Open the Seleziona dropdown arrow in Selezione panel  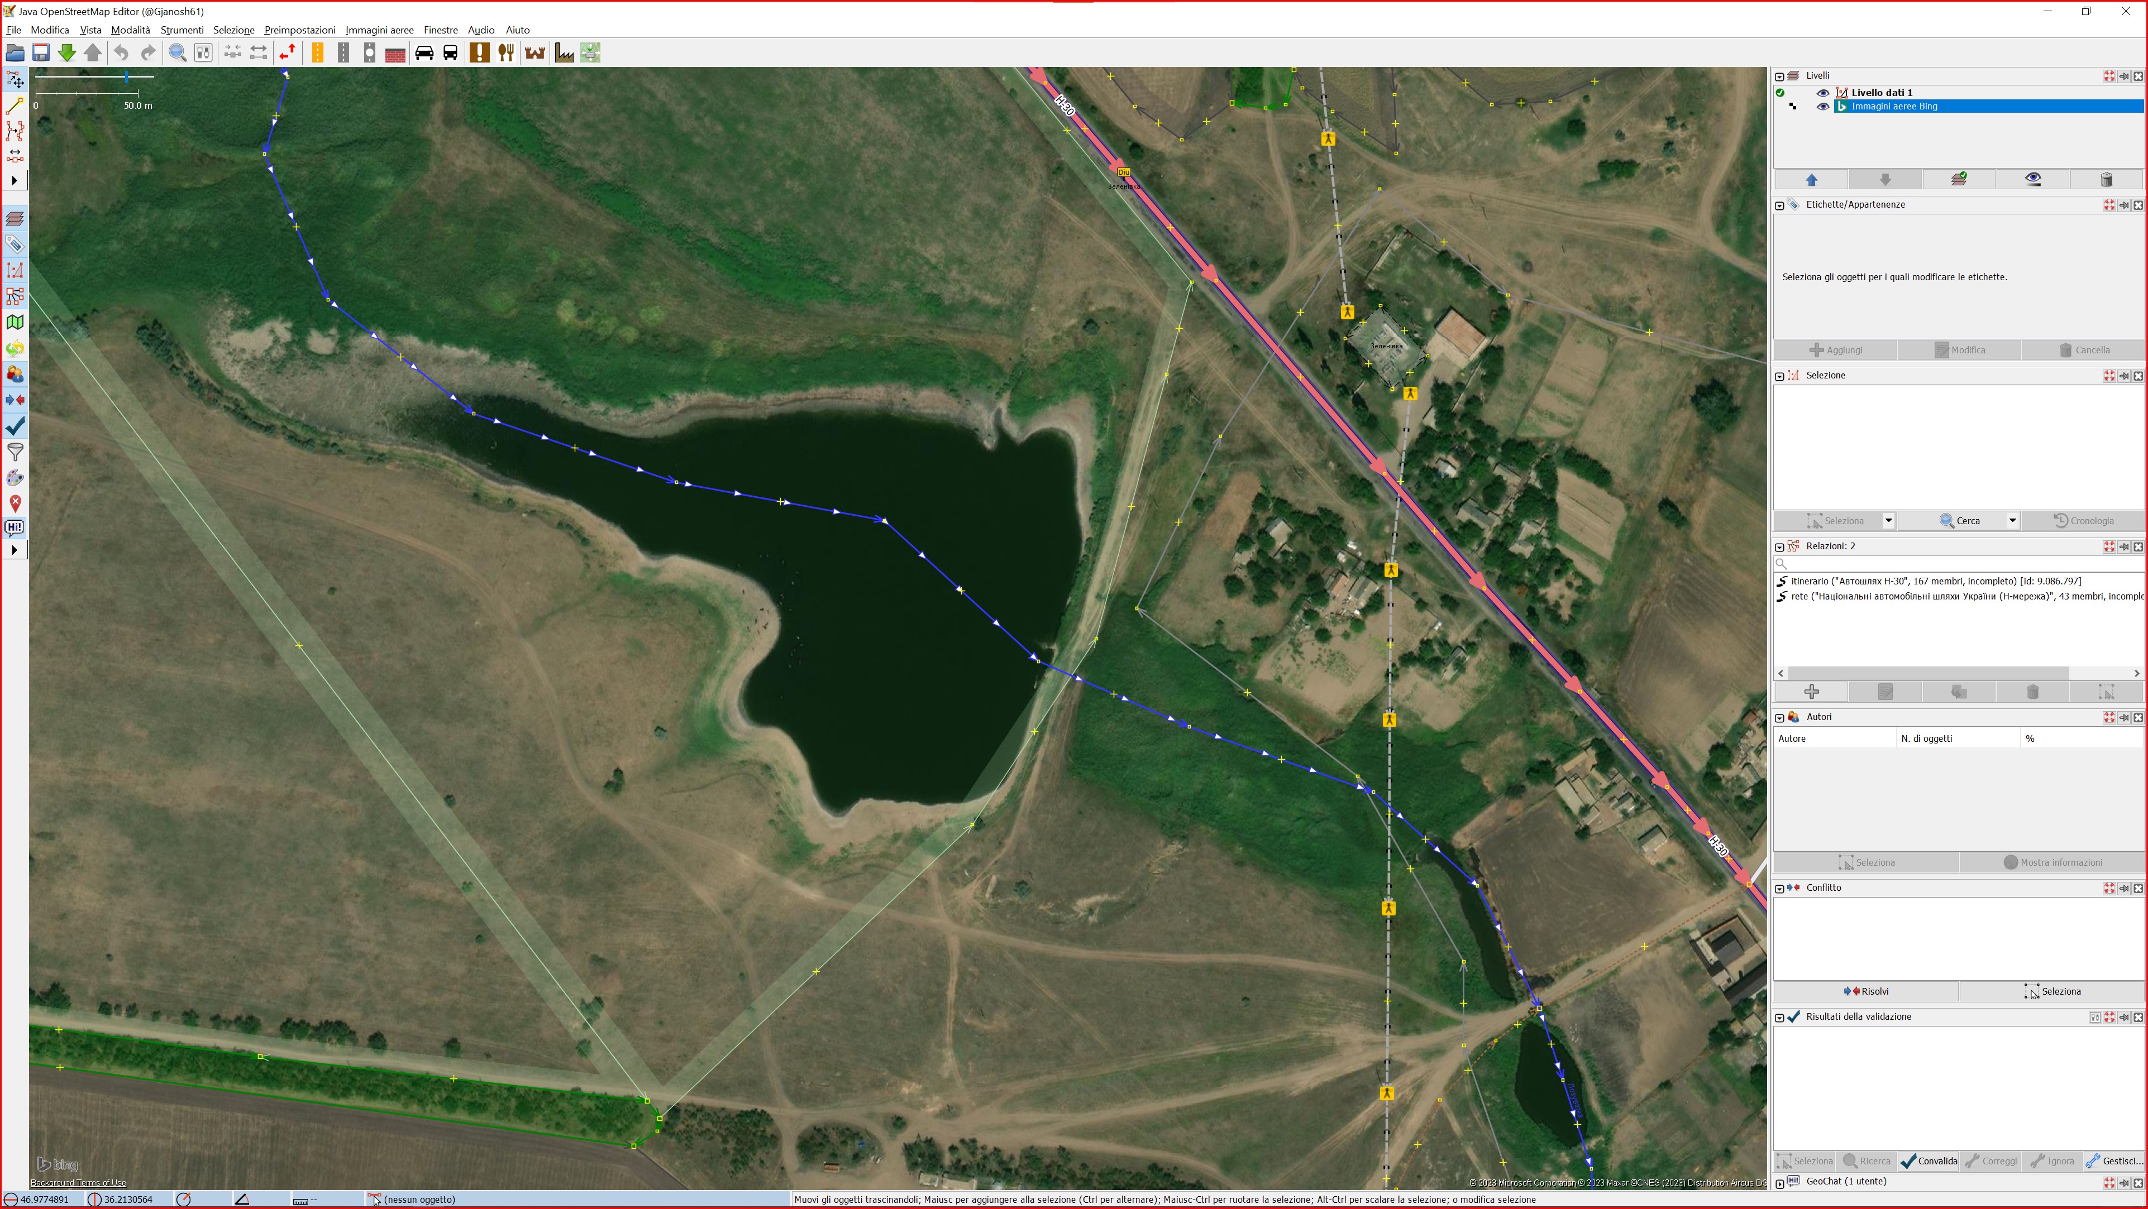[1888, 521]
